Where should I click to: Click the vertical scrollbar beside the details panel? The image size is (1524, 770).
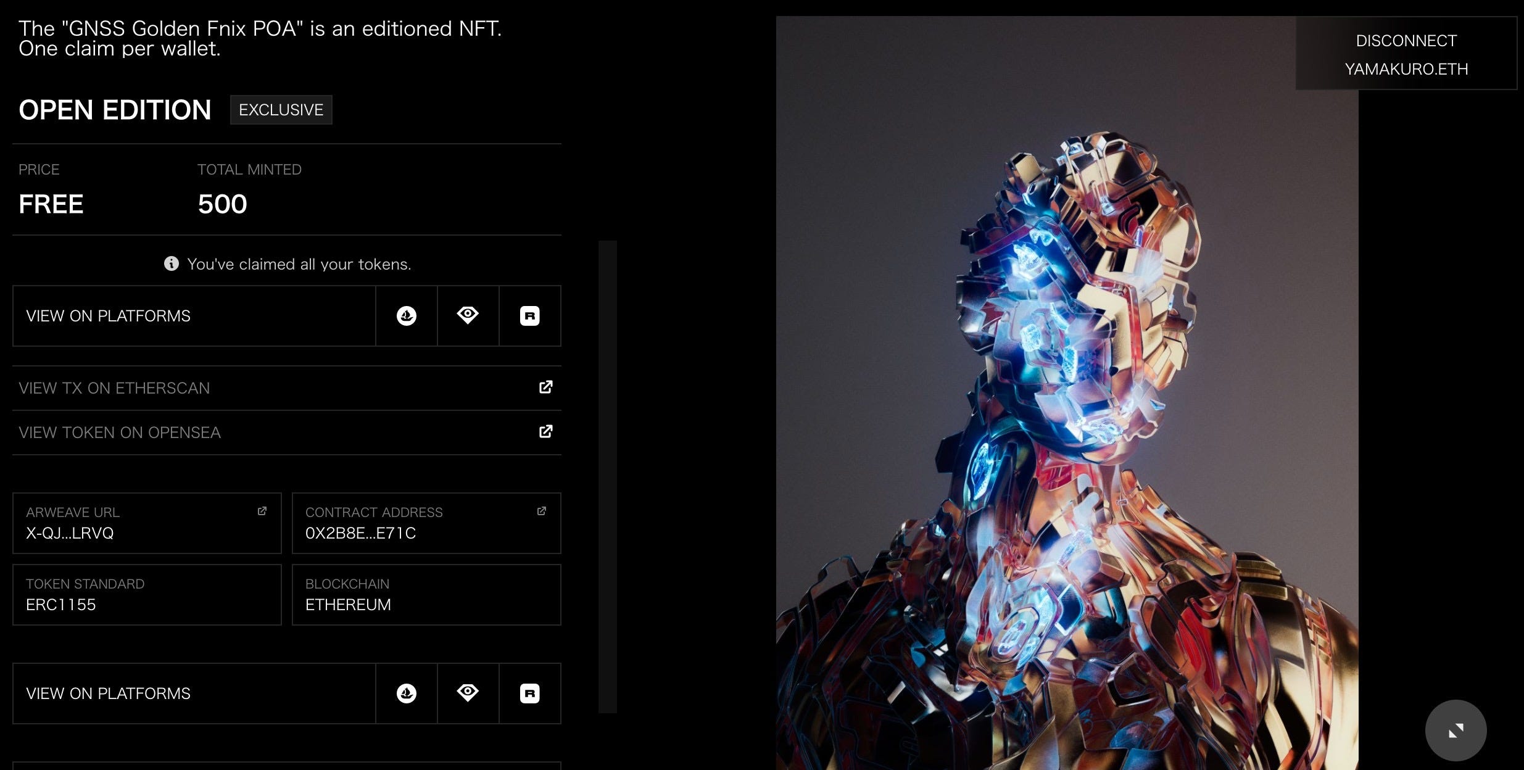[608, 476]
